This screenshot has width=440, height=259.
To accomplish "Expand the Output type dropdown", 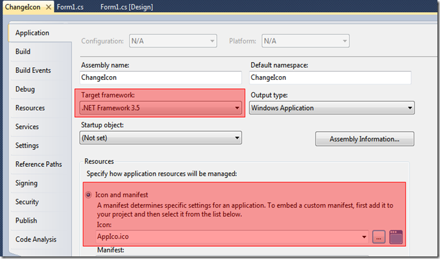I will click(x=332, y=107).
